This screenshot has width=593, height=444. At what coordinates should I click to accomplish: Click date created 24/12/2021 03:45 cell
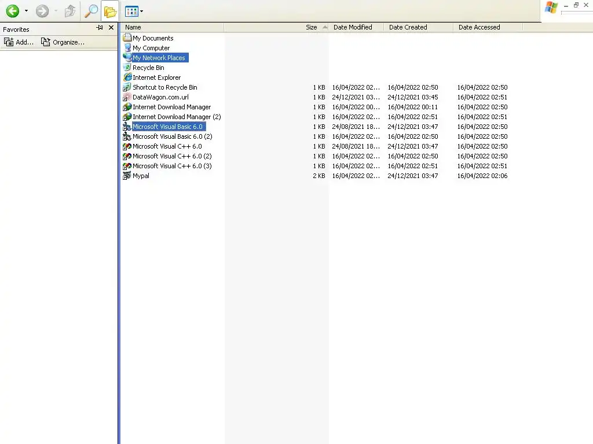412,97
